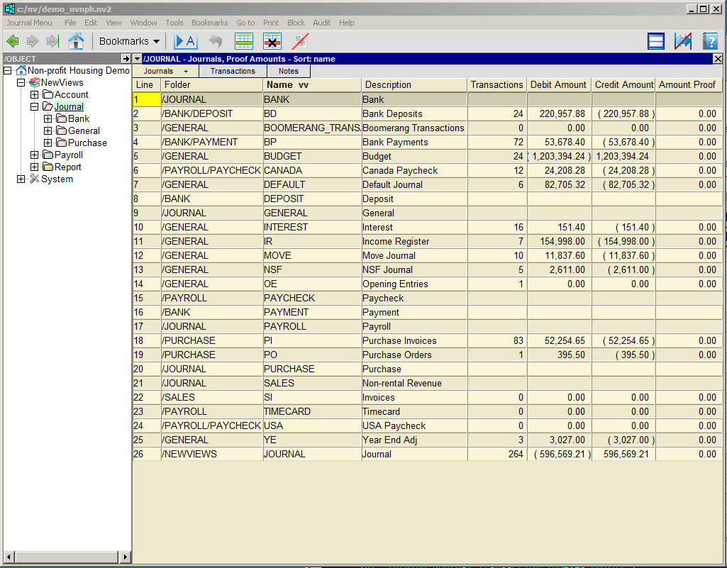Click the insert row table icon
Image resolution: width=727 pixels, height=568 pixels.
pyautogui.click(x=244, y=41)
